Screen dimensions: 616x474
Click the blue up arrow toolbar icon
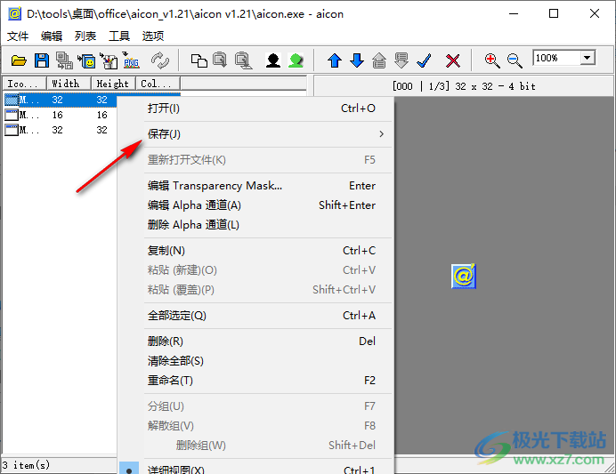pyautogui.click(x=335, y=60)
